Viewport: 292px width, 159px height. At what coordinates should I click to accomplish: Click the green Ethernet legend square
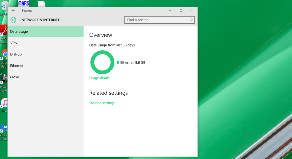(118, 62)
